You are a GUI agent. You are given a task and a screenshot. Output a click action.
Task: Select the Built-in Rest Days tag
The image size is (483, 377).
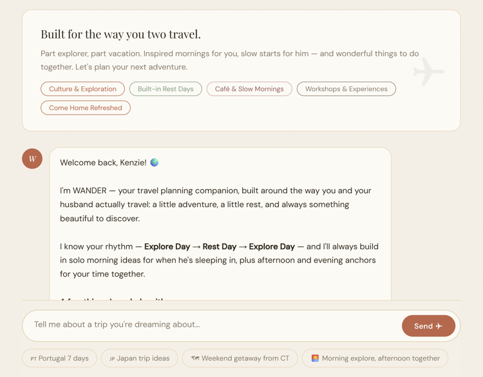pyautogui.click(x=166, y=89)
